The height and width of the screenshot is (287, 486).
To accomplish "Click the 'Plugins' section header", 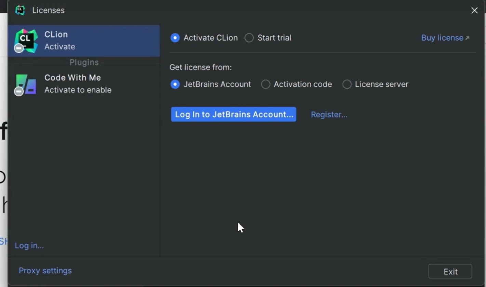I will point(84,63).
